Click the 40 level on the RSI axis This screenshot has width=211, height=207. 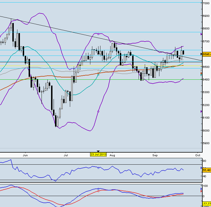(x=204, y=176)
